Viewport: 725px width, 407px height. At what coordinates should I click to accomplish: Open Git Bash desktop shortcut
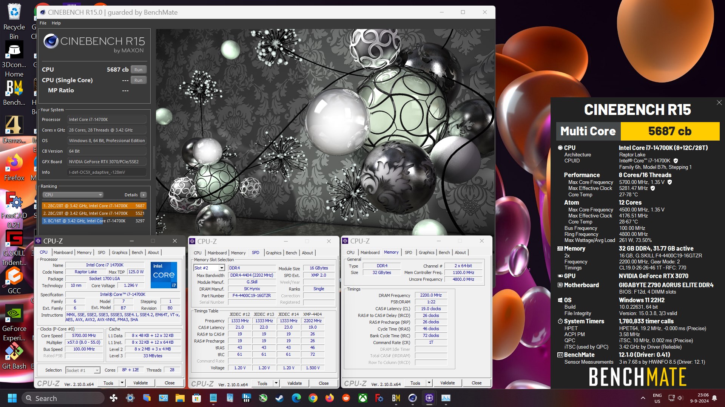pos(14,357)
